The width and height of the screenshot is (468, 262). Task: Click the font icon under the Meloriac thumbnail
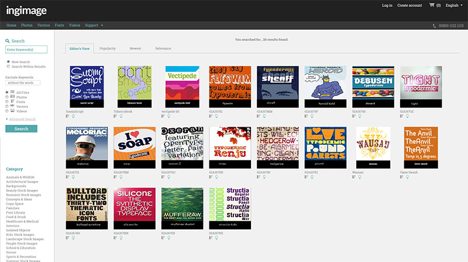point(67,178)
